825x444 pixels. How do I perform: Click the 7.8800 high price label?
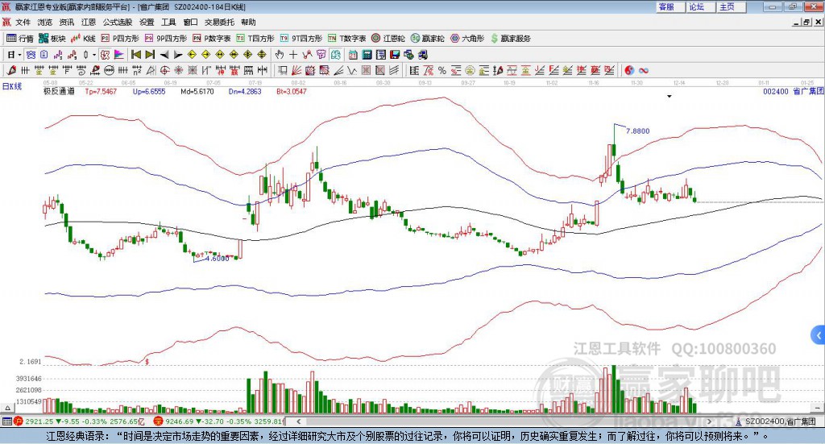(638, 131)
